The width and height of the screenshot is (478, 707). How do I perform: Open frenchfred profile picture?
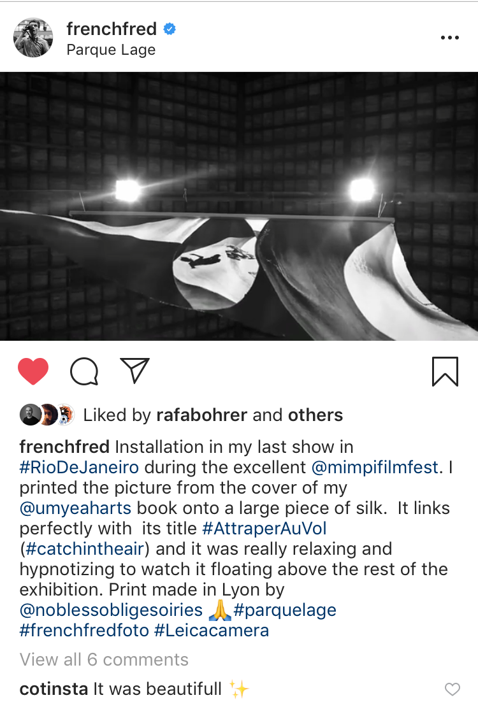(x=33, y=38)
